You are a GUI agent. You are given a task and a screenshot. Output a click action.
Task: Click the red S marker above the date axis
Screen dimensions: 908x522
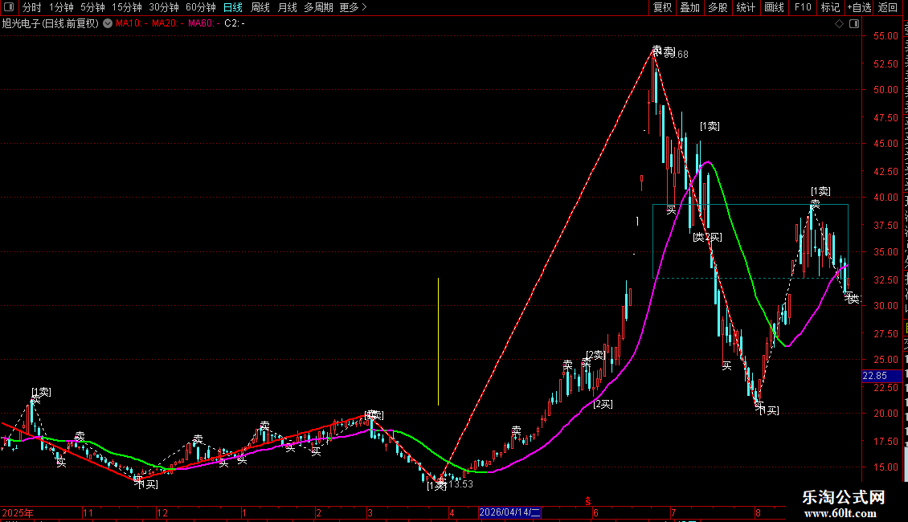pos(587,501)
